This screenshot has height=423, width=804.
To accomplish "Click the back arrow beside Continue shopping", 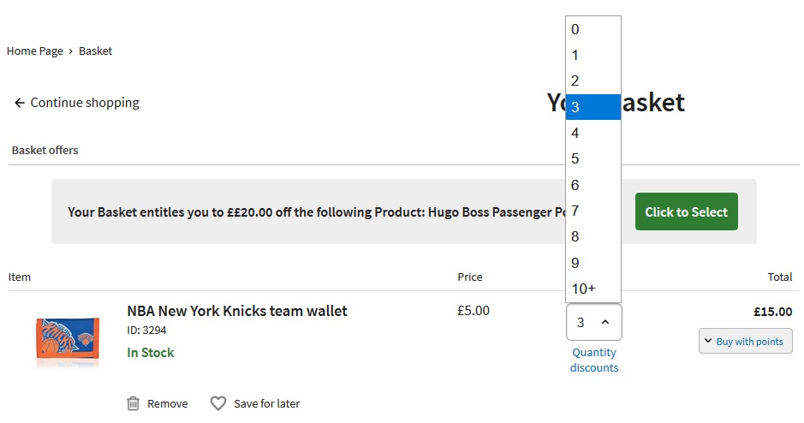I will pos(20,103).
